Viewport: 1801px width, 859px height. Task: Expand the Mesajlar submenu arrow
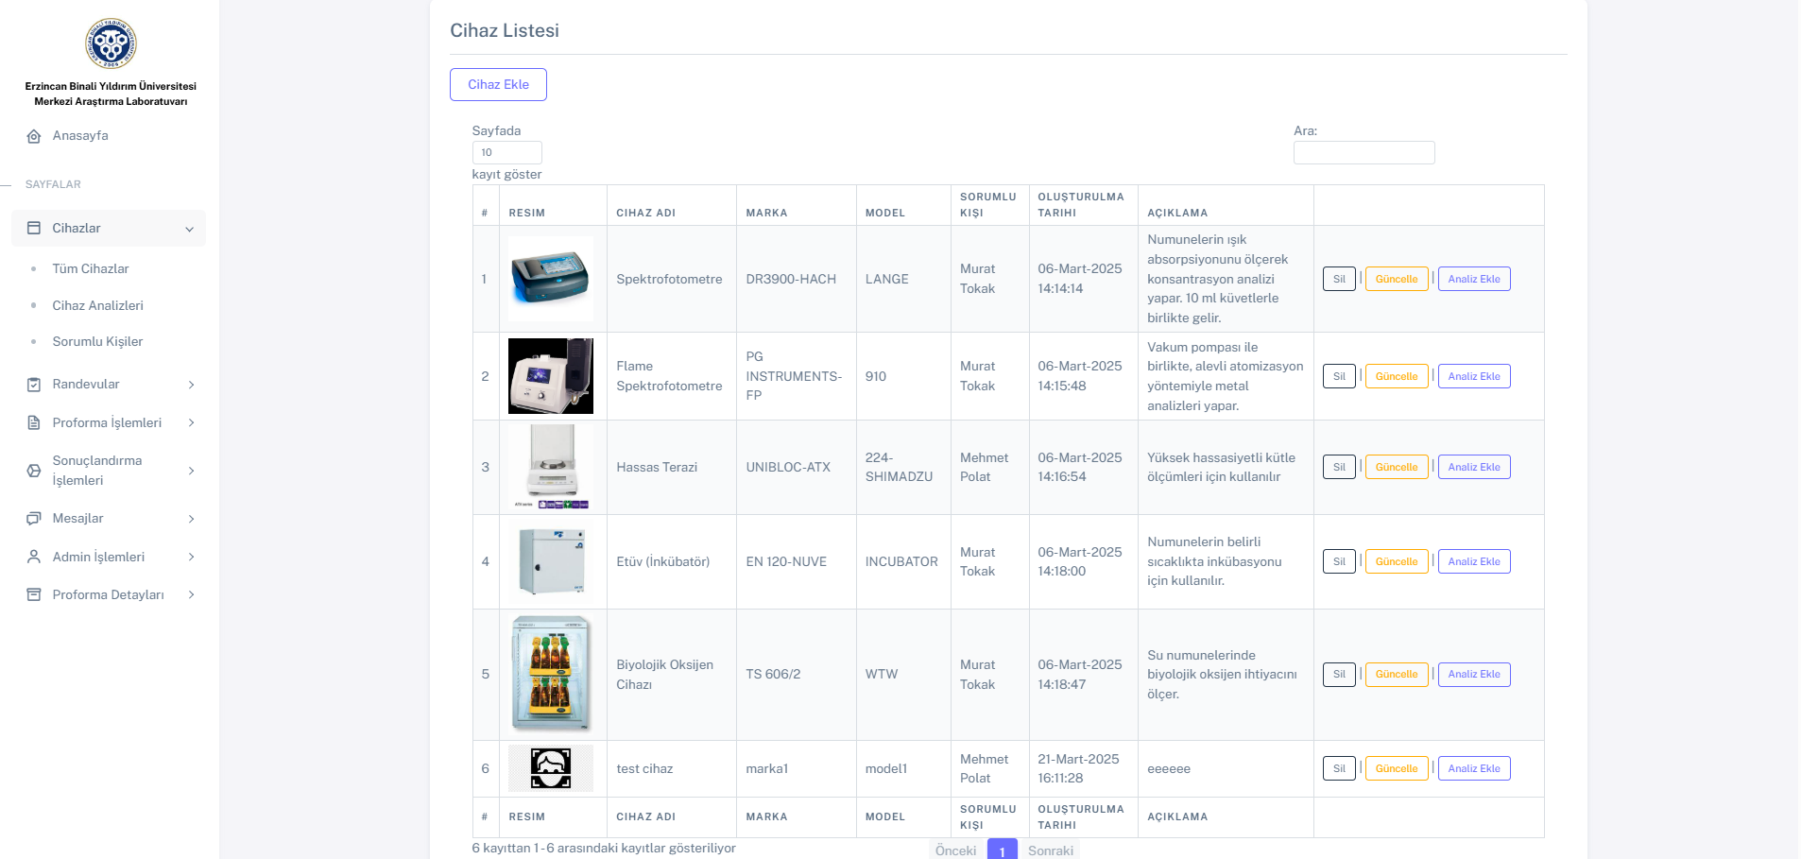(x=191, y=519)
